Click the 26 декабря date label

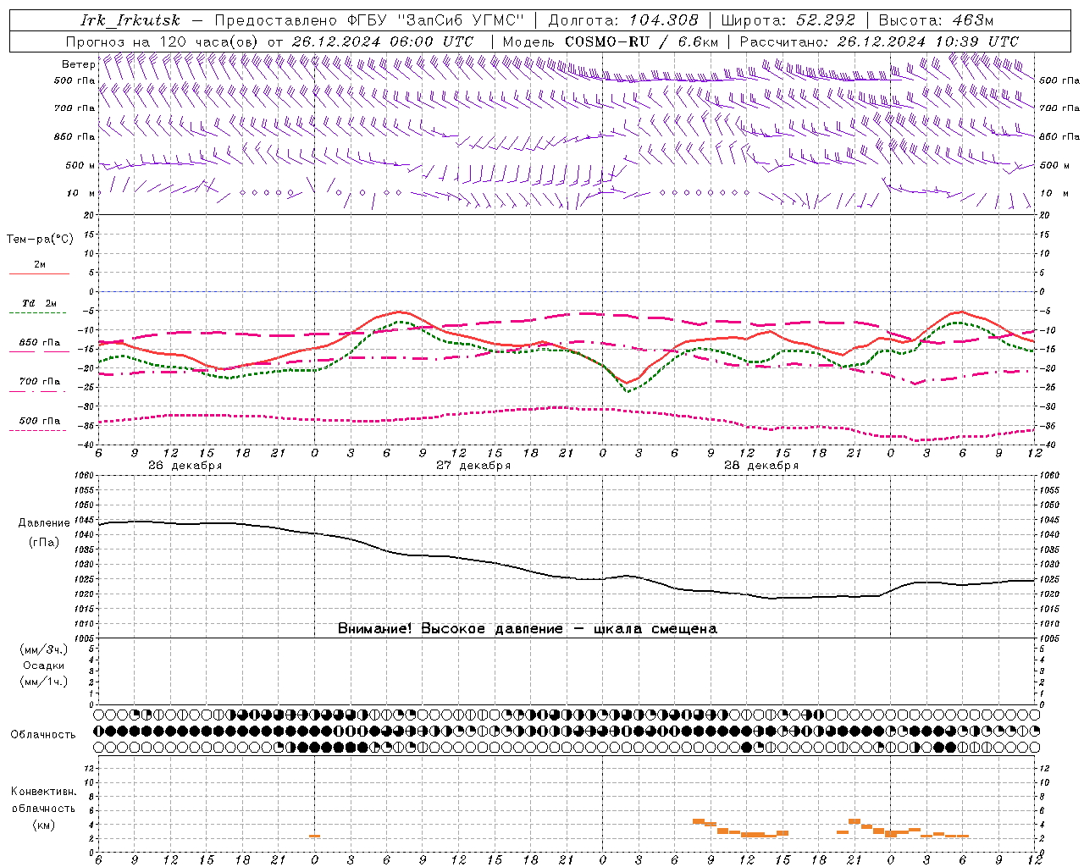pos(185,466)
